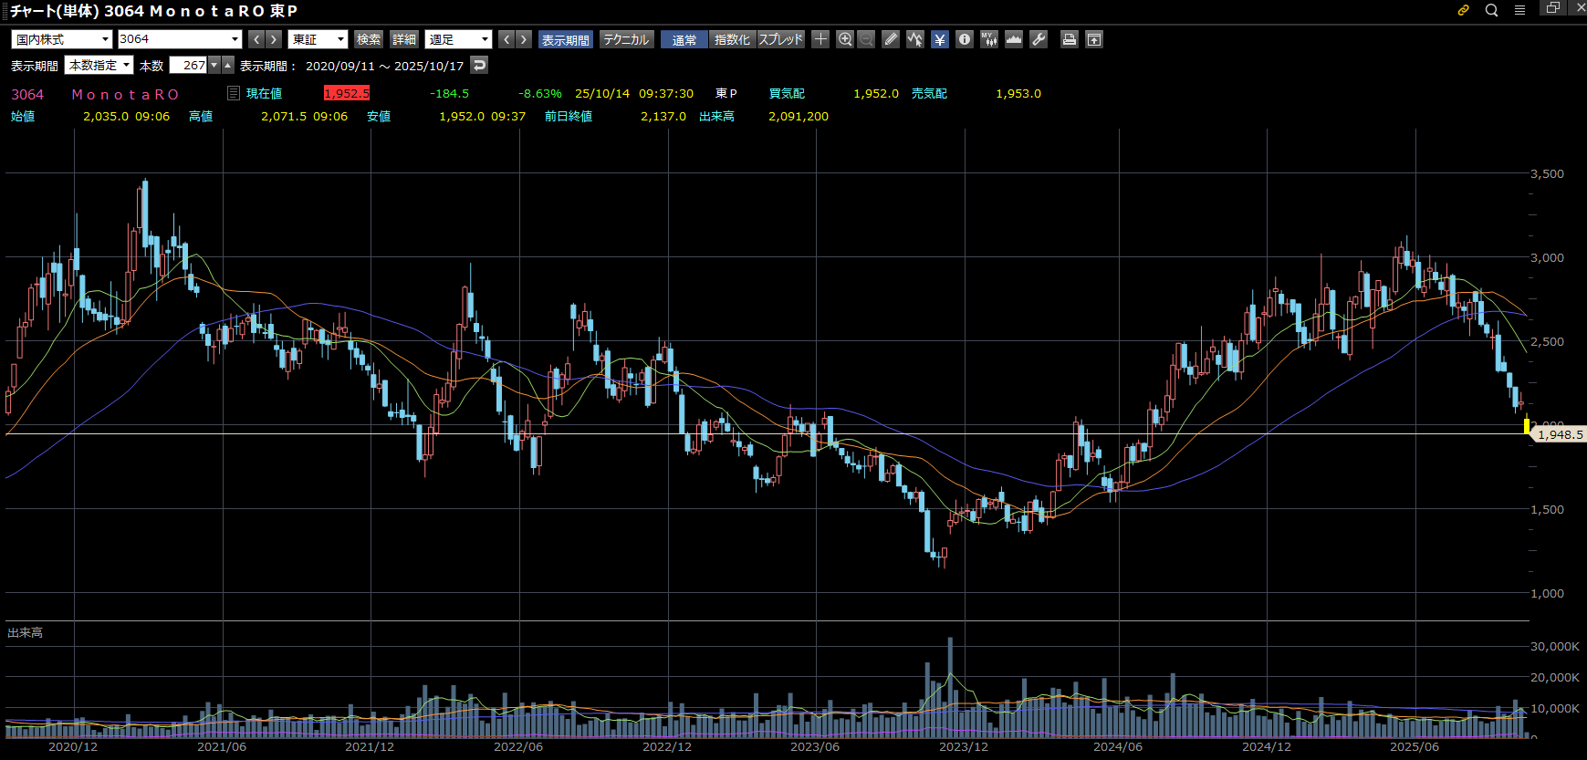Image resolution: width=1587 pixels, height=760 pixels.
Task: Expand the 週足 timeframe dropdown
Action: click(x=458, y=39)
